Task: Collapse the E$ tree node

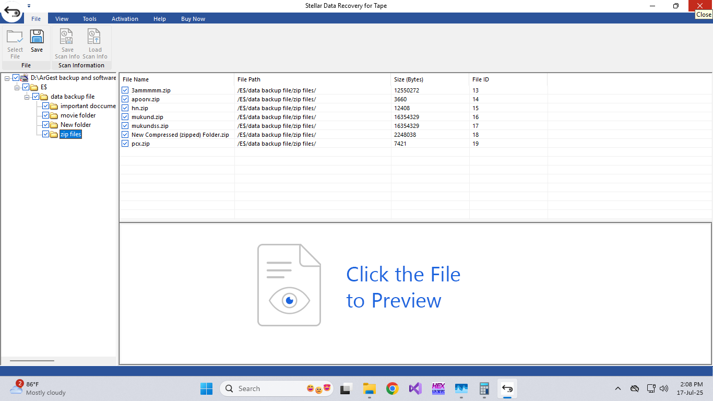Action: (x=17, y=87)
